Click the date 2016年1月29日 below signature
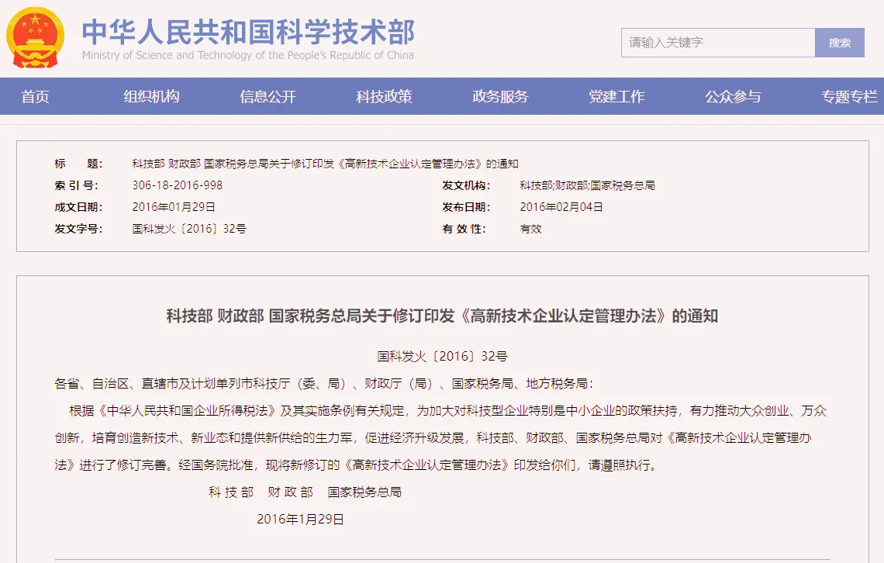Image resolution: width=884 pixels, height=563 pixels. pyautogui.click(x=301, y=519)
